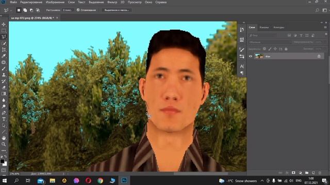Open the Edit Toolbar three-dots button

(4, 151)
